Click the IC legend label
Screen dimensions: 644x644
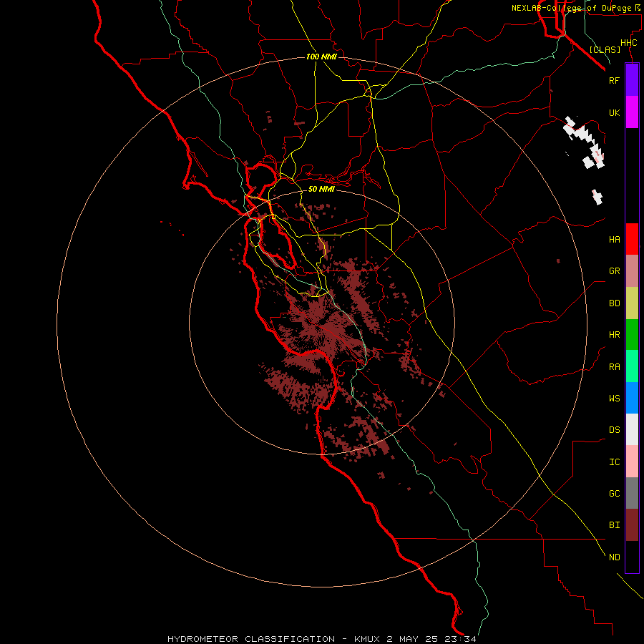614,462
